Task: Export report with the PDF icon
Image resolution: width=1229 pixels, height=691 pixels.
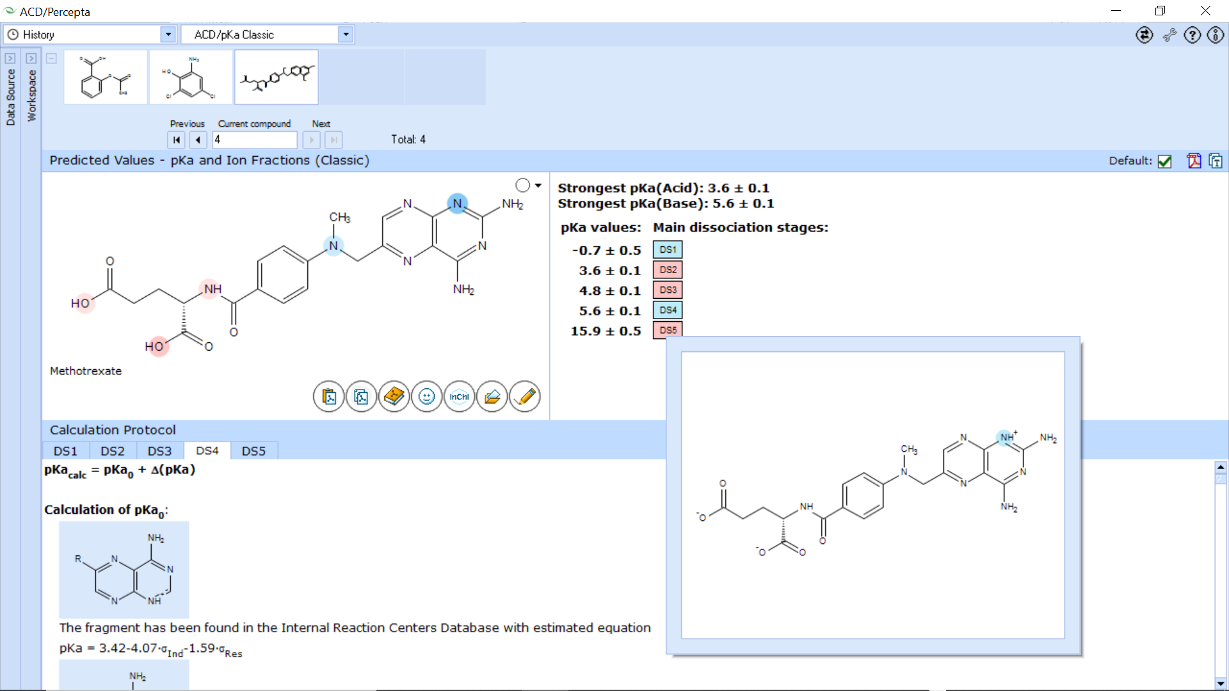Action: 1194,161
